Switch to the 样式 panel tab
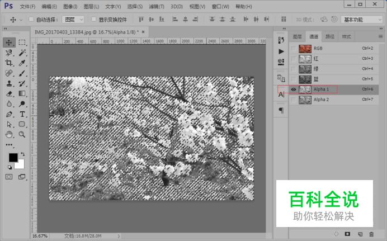Viewport: 387px width, 241px height. [x=346, y=36]
